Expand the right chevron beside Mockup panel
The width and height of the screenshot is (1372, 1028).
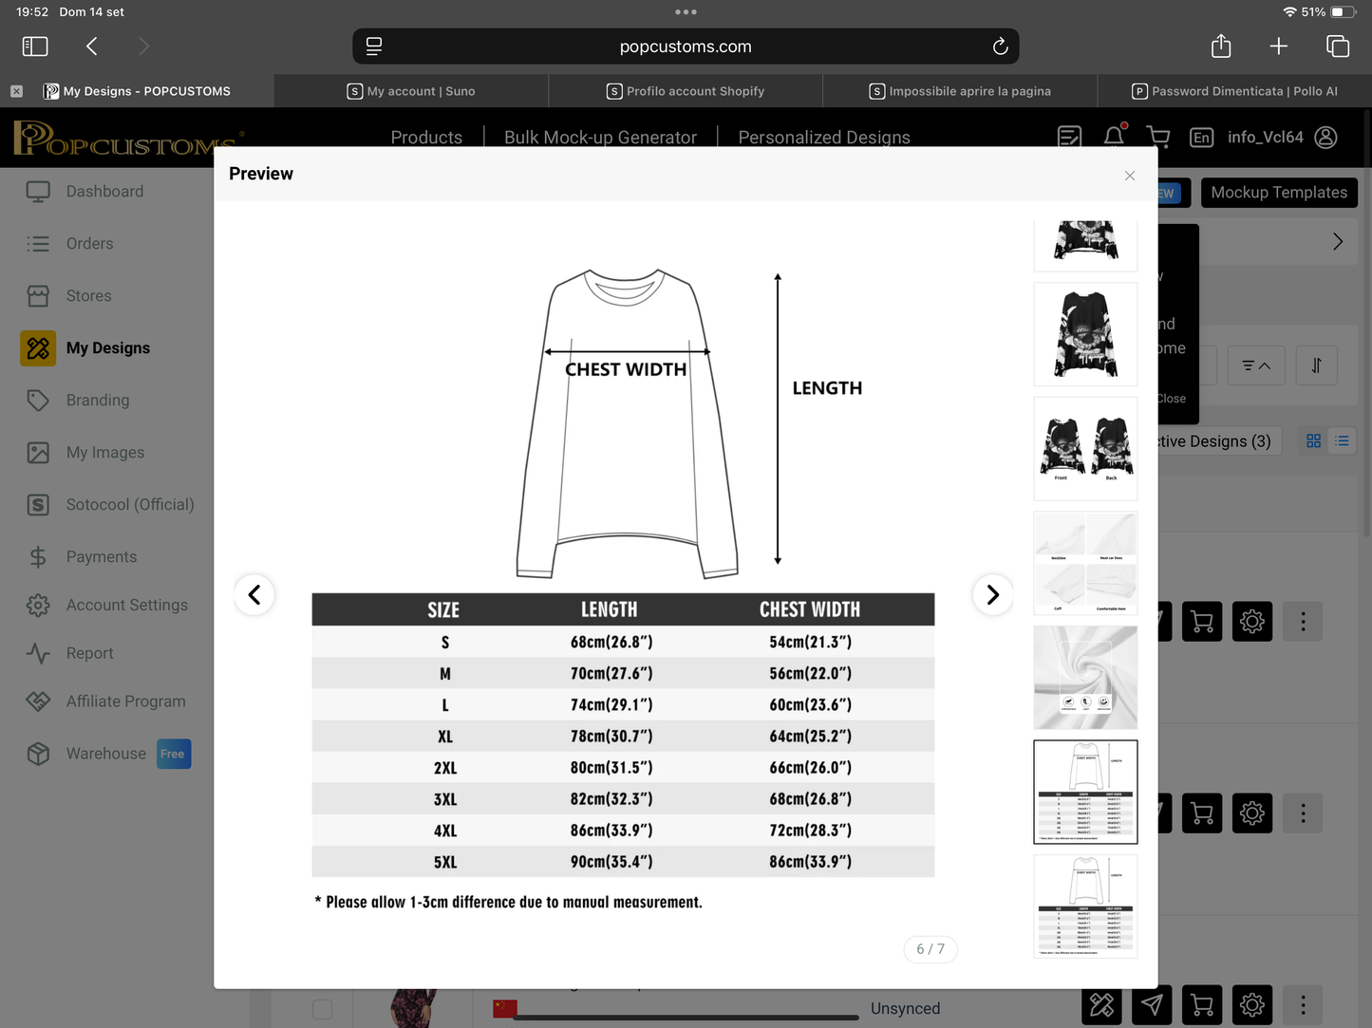(x=1337, y=242)
